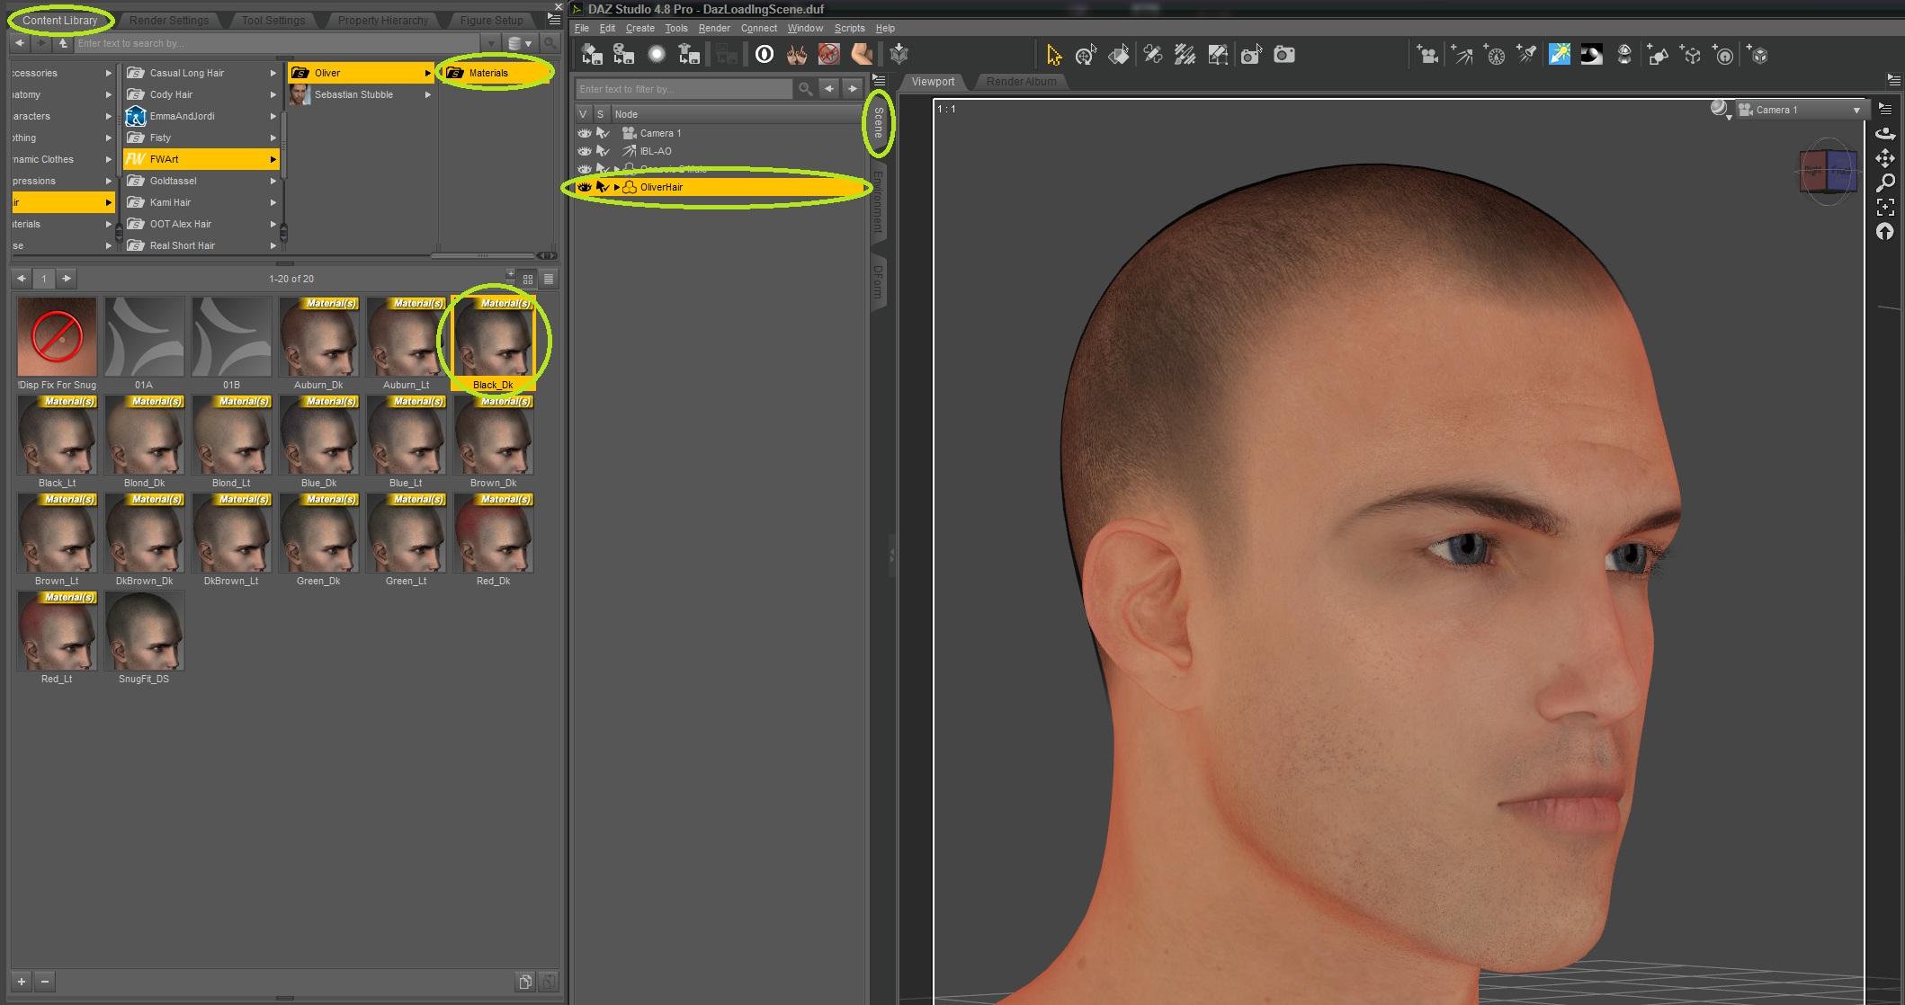Click the viewport Orbit camera icon
The height and width of the screenshot is (1005, 1905).
click(1885, 133)
